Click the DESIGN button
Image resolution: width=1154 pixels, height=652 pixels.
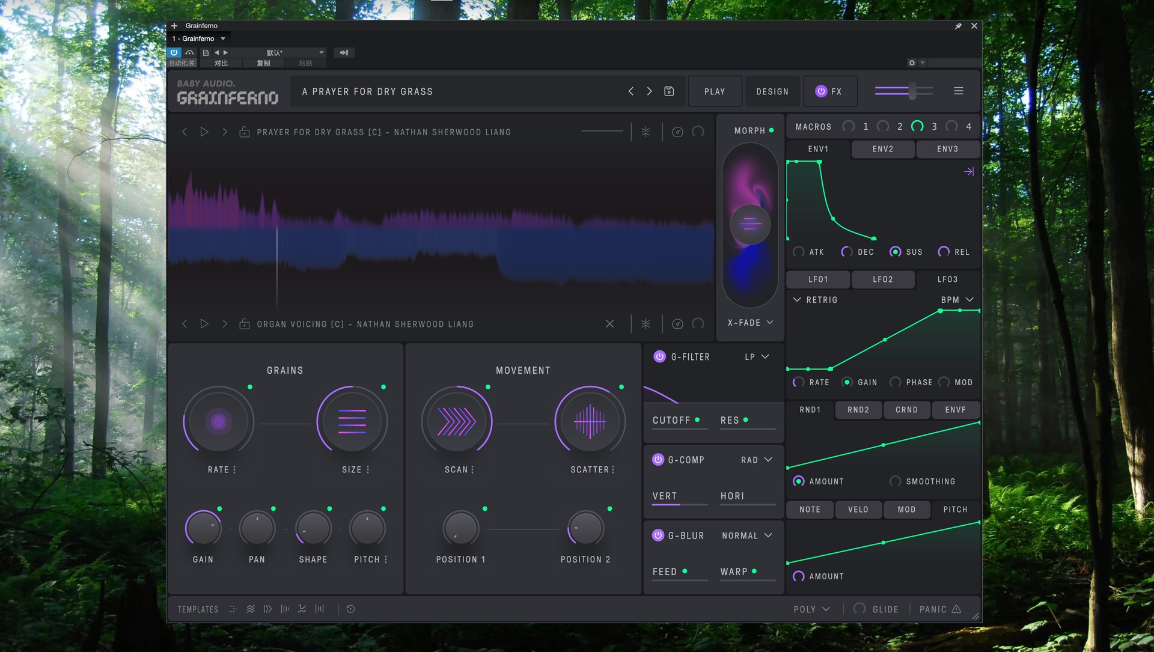click(x=772, y=91)
